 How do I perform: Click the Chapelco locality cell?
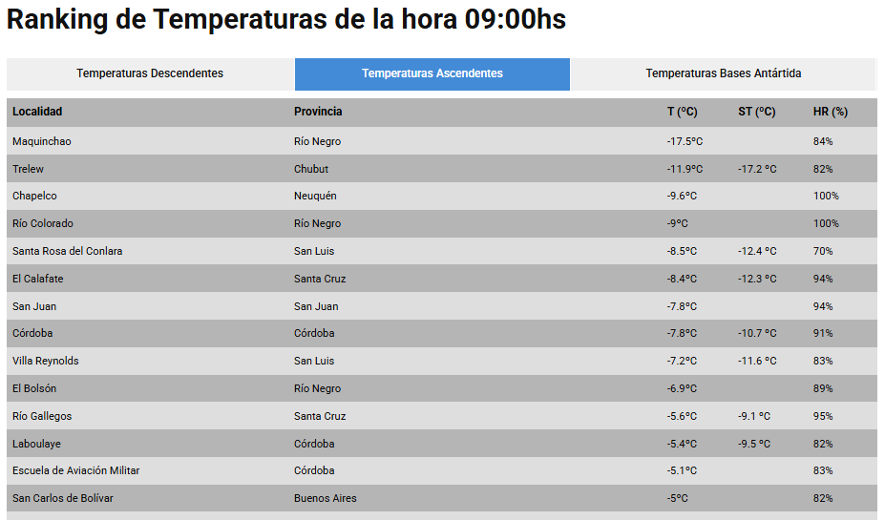[x=34, y=196]
